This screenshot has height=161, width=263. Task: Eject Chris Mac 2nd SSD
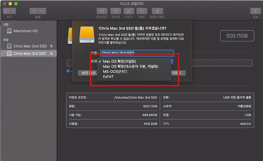52,46
